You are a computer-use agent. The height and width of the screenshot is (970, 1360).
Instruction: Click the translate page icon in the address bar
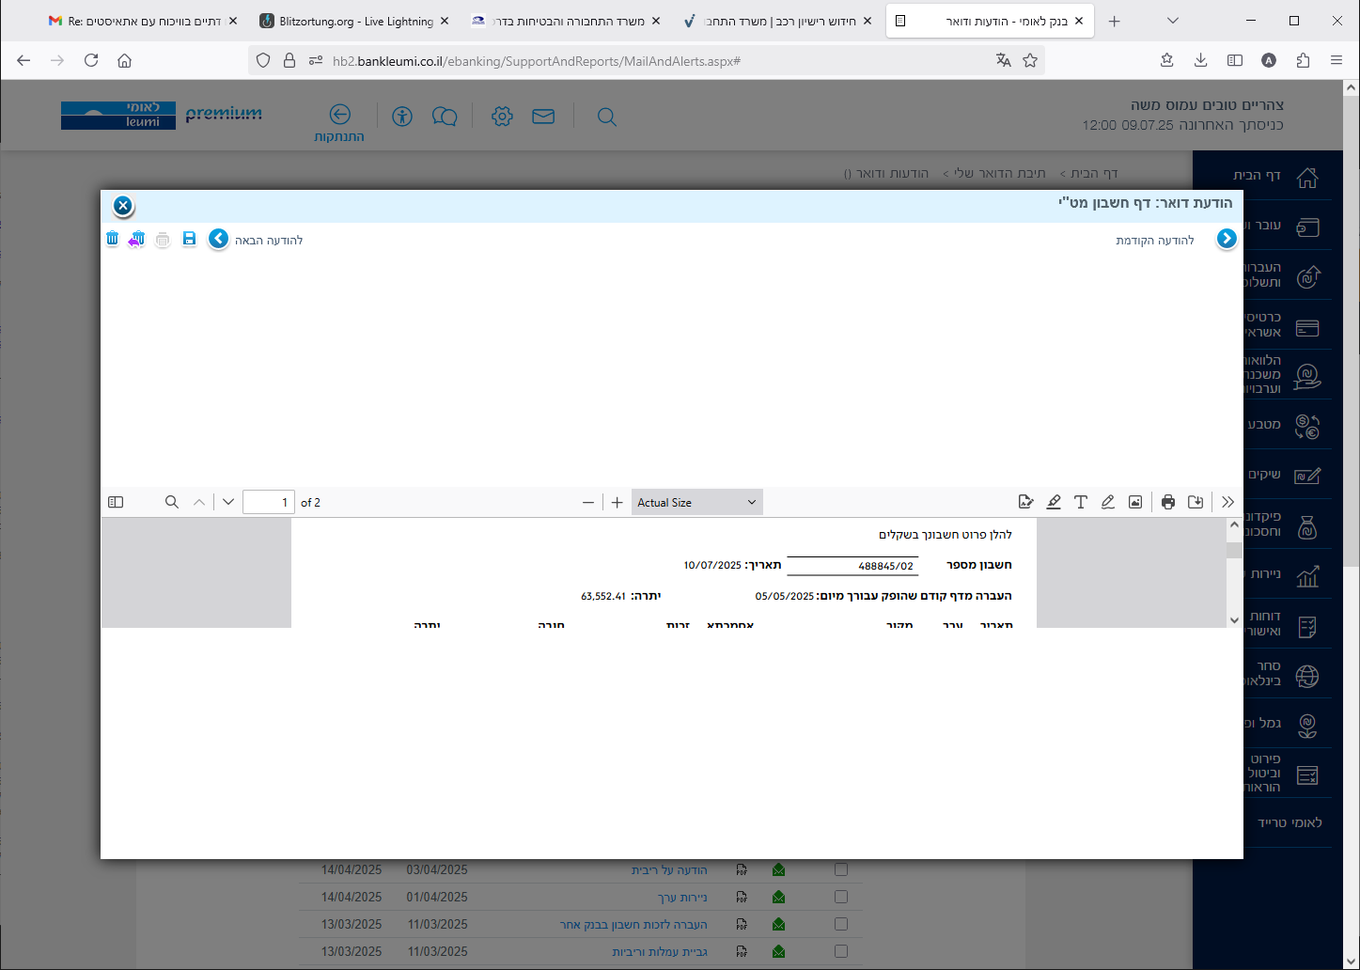tap(1004, 60)
